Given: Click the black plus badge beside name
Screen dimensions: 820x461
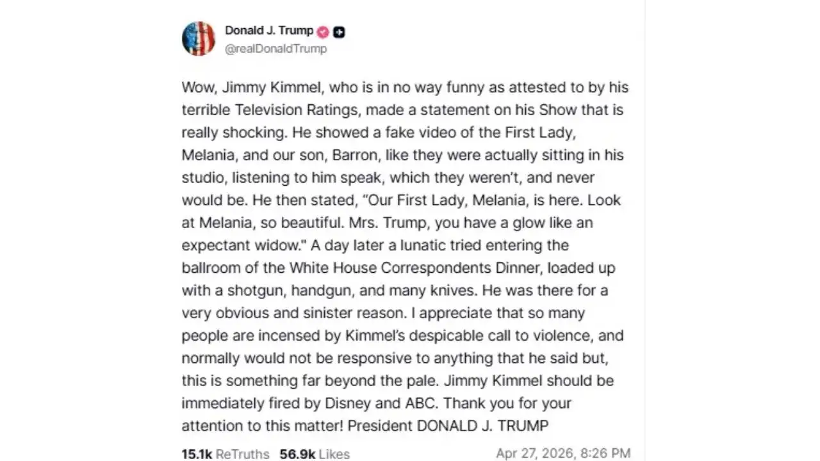Looking at the screenshot, I should point(339,32).
